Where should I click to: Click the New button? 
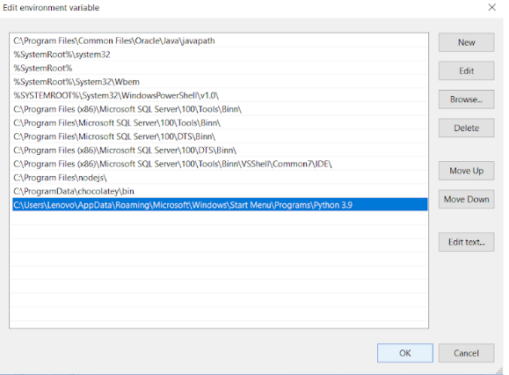pos(466,42)
